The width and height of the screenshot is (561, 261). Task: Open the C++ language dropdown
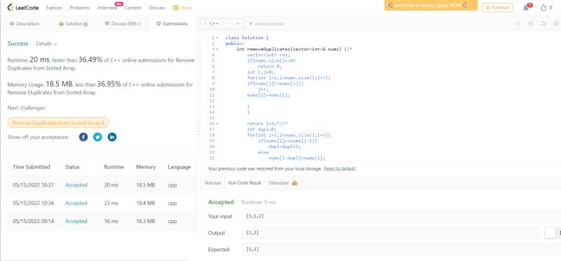click(222, 24)
